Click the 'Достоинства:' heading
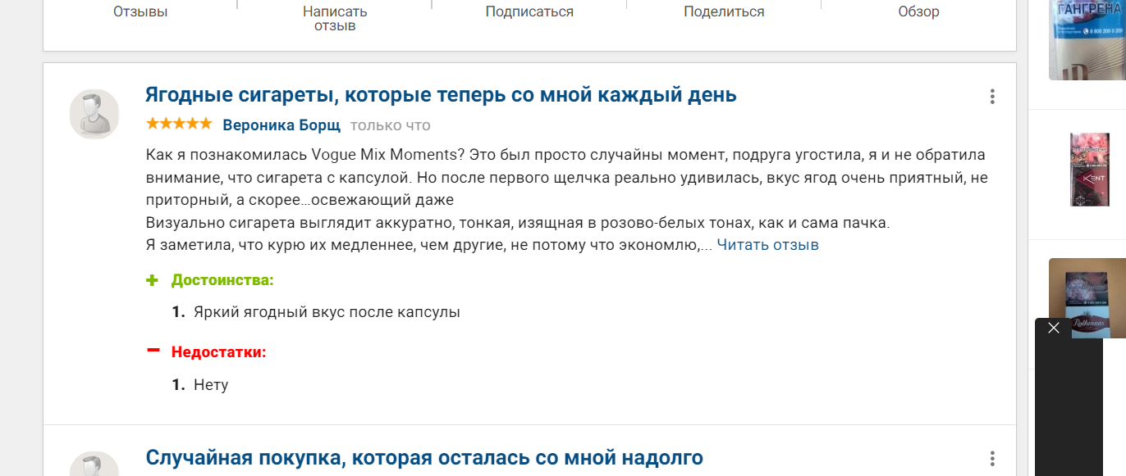 [x=222, y=280]
